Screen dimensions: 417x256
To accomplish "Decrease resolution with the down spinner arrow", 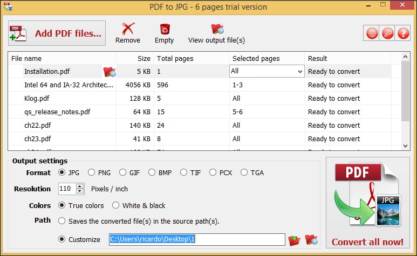I will click(x=80, y=191).
